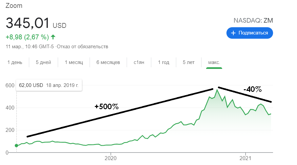297x165 pixels.
Task: Select the с1ян year-to-date tab
Action: (138, 62)
